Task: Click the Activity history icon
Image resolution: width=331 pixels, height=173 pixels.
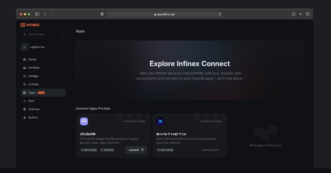Action: pos(25,84)
